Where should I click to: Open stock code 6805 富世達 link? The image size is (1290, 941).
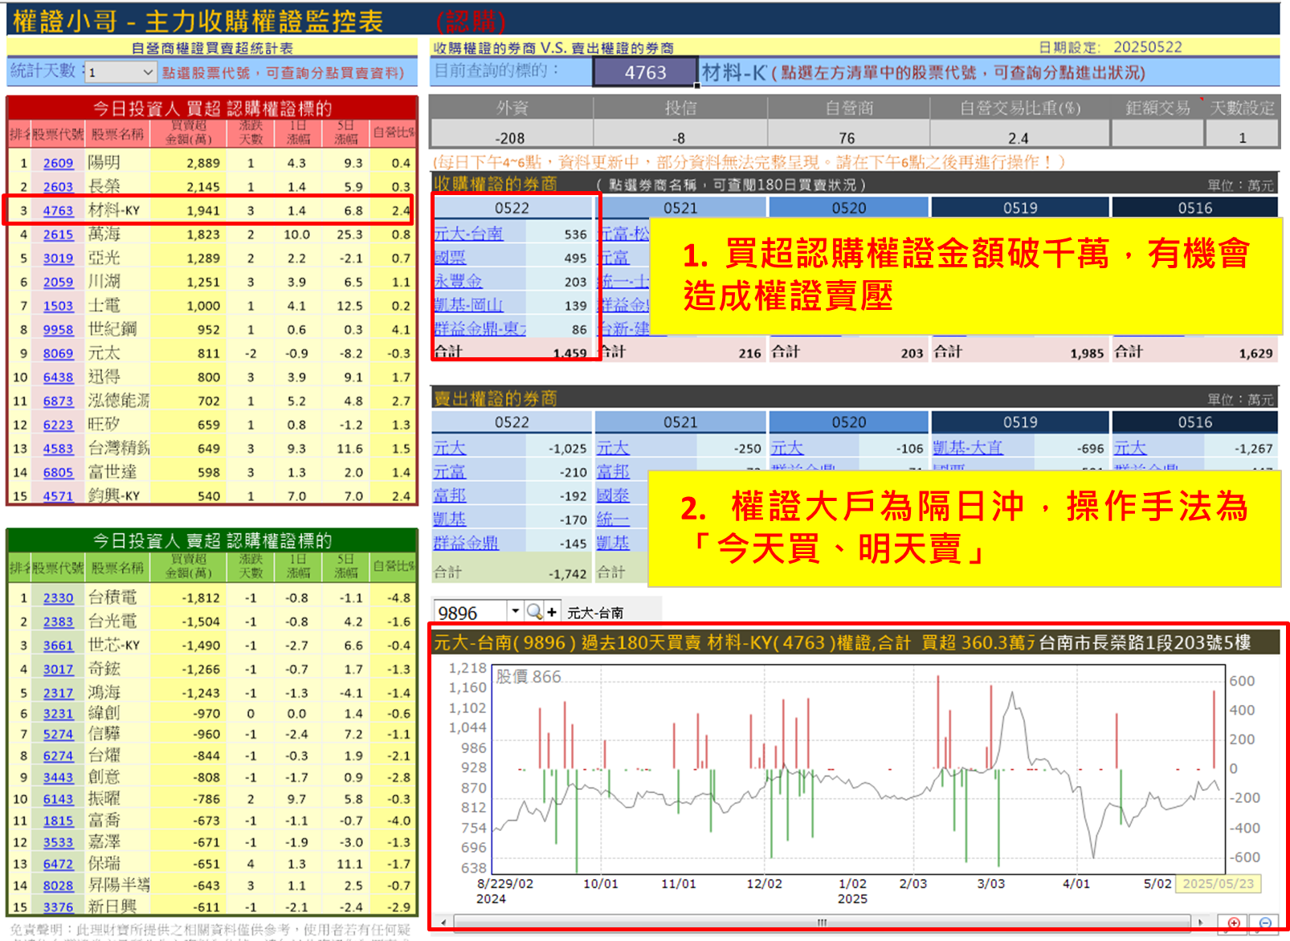[58, 472]
